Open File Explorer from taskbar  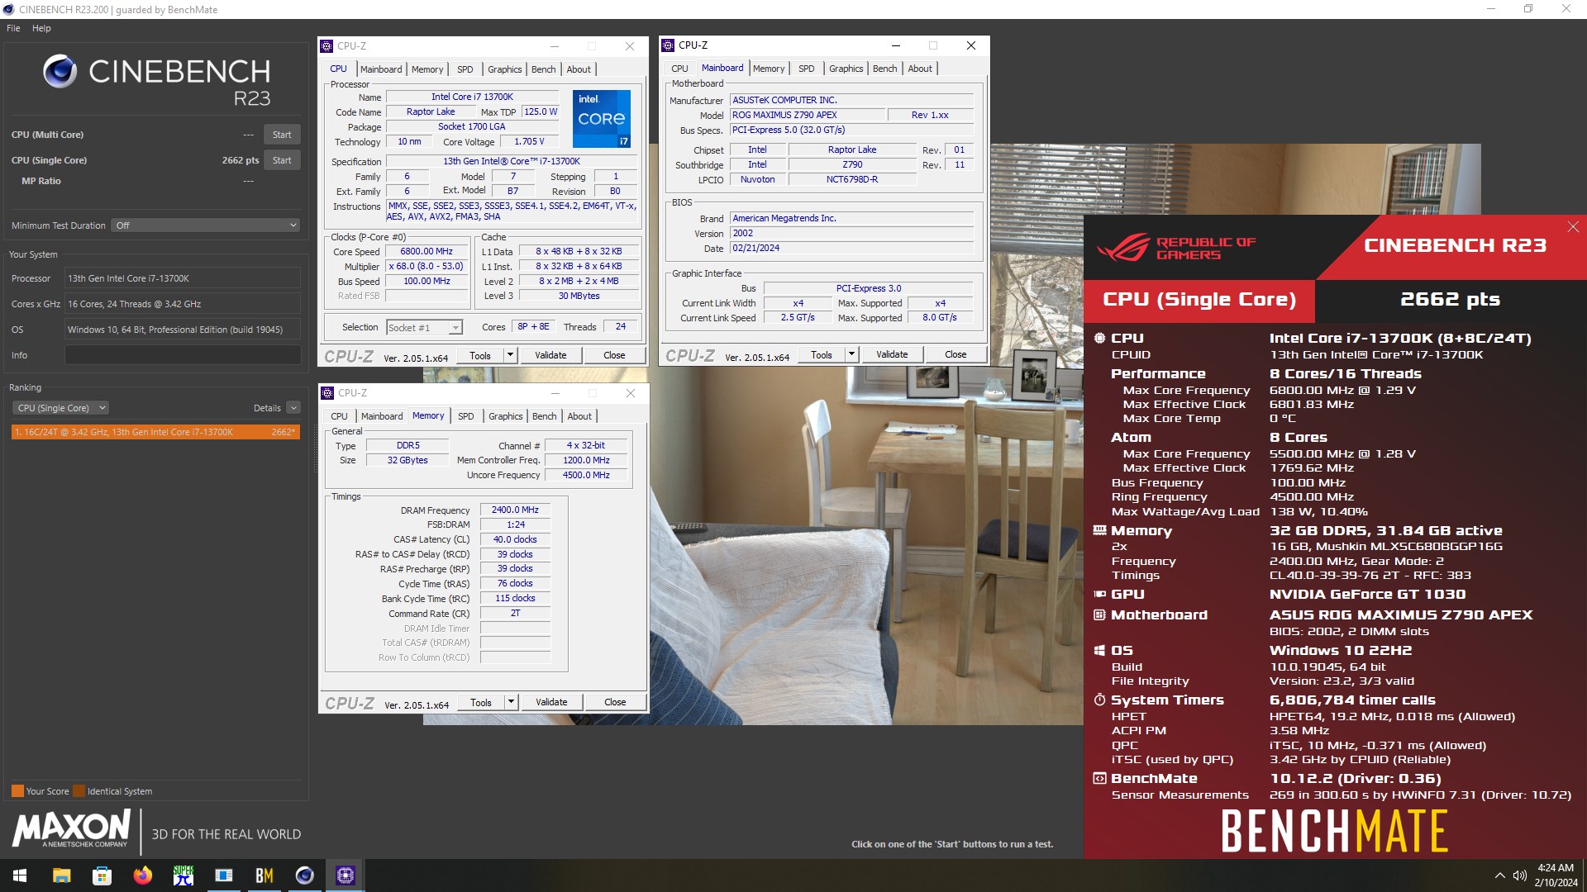click(62, 875)
